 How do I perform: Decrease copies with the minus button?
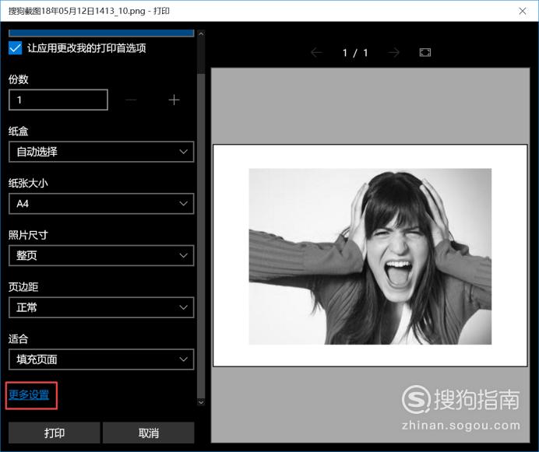tap(131, 100)
